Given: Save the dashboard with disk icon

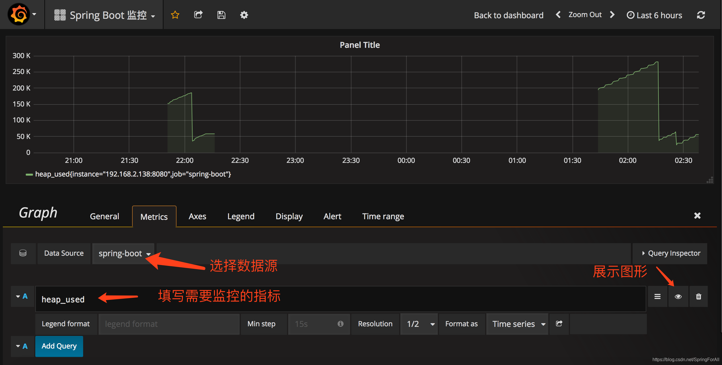Looking at the screenshot, I should pyautogui.click(x=221, y=15).
